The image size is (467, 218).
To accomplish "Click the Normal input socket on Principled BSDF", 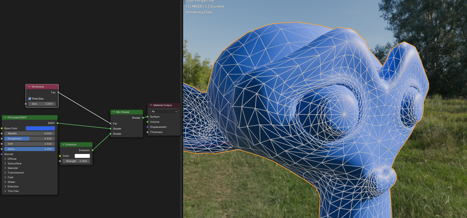I will (x=2, y=154).
